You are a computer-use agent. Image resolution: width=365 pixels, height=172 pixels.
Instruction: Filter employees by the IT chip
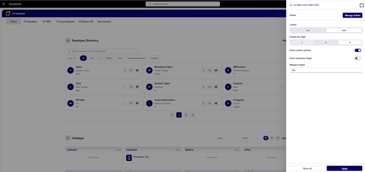click(x=99, y=58)
